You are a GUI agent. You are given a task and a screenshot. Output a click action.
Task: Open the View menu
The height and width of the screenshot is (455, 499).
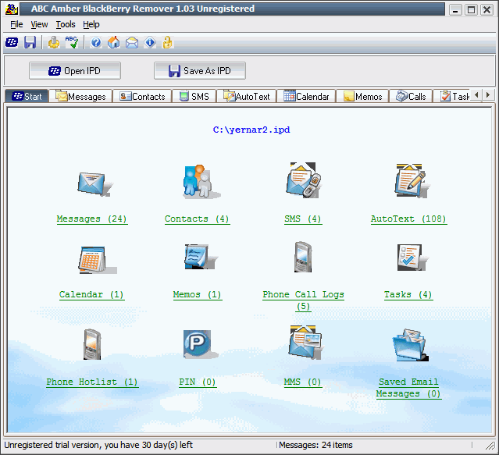39,24
